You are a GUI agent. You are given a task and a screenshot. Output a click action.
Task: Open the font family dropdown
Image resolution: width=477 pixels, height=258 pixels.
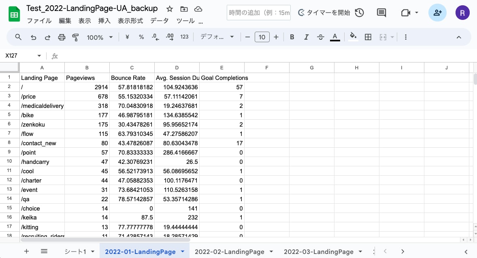pos(217,37)
